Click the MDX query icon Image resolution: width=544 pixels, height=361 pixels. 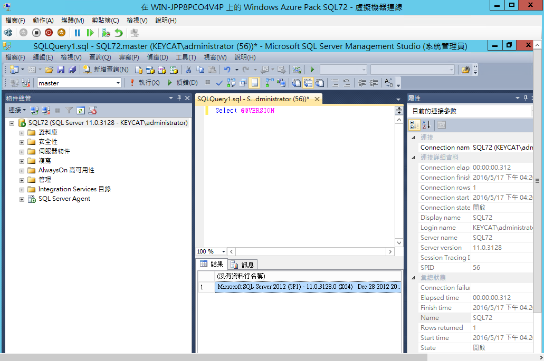click(150, 70)
